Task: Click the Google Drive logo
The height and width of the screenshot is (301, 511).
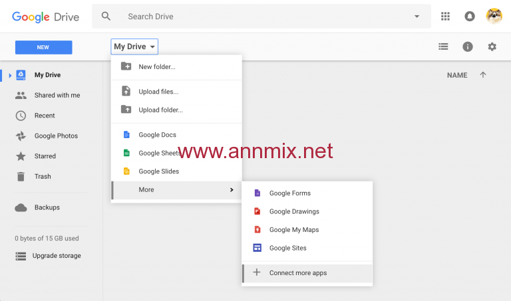Action: click(x=46, y=17)
